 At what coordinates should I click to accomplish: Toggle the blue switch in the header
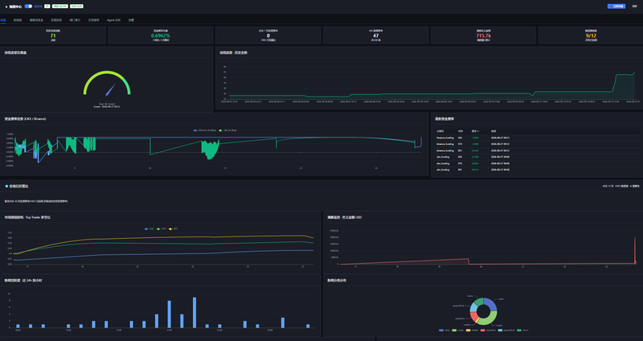pos(28,6)
